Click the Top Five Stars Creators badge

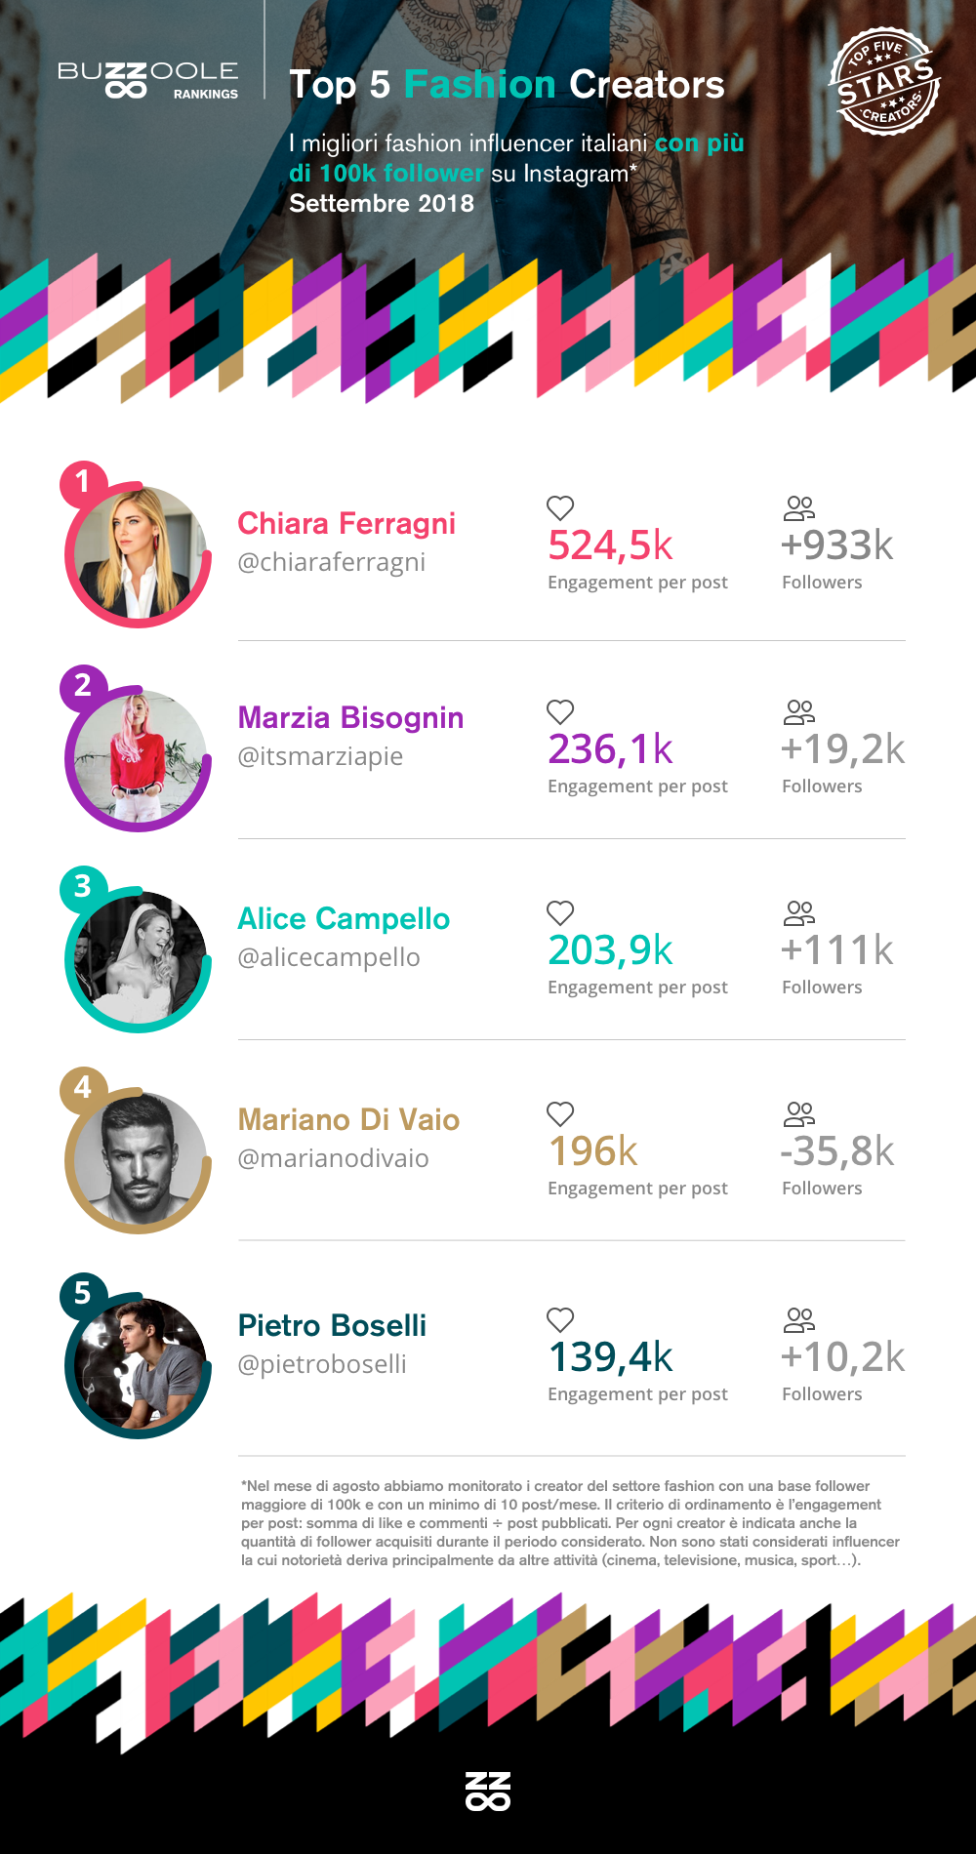(884, 82)
